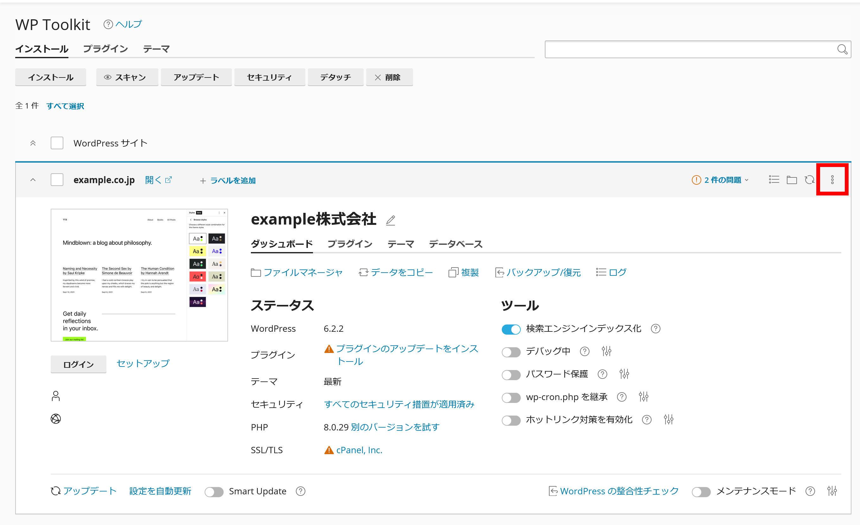This screenshot has height=525, width=860.
Task: Collapse the example.co.jp site panel chevron
Action: coord(33,180)
